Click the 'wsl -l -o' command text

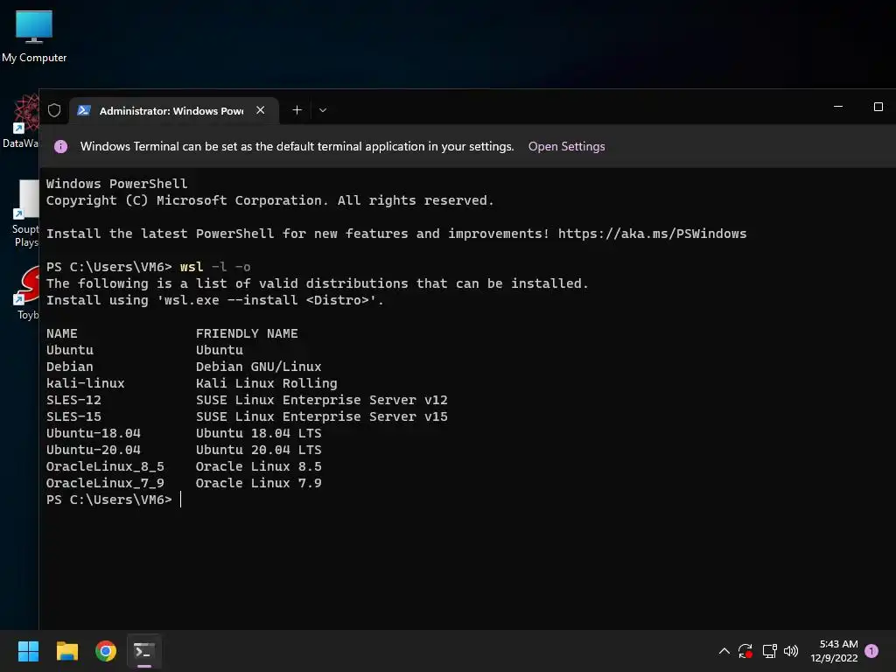215,267
